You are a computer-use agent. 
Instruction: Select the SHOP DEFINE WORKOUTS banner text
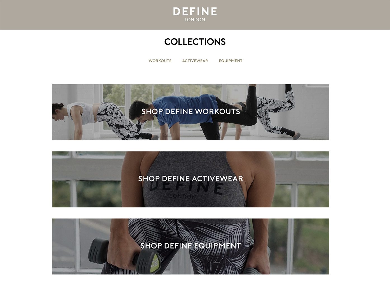coord(191,111)
